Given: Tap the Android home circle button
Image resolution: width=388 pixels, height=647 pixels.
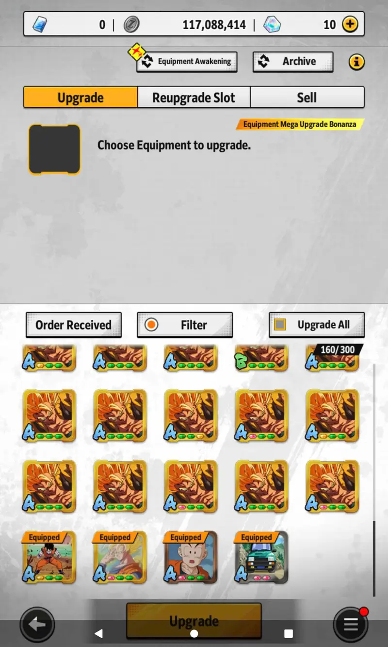Looking at the screenshot, I should pyautogui.click(x=194, y=633).
